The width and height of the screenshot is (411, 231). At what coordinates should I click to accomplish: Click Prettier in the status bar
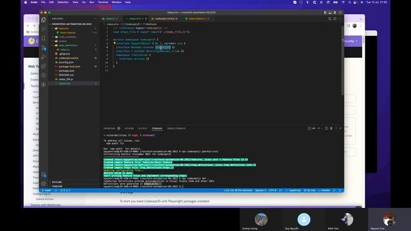pyautogui.click(x=324, y=191)
